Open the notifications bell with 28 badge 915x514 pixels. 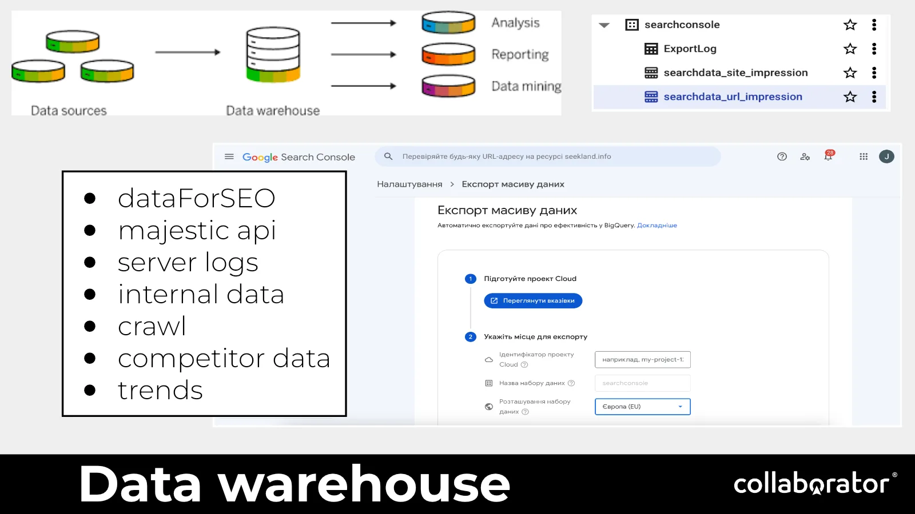(x=829, y=155)
